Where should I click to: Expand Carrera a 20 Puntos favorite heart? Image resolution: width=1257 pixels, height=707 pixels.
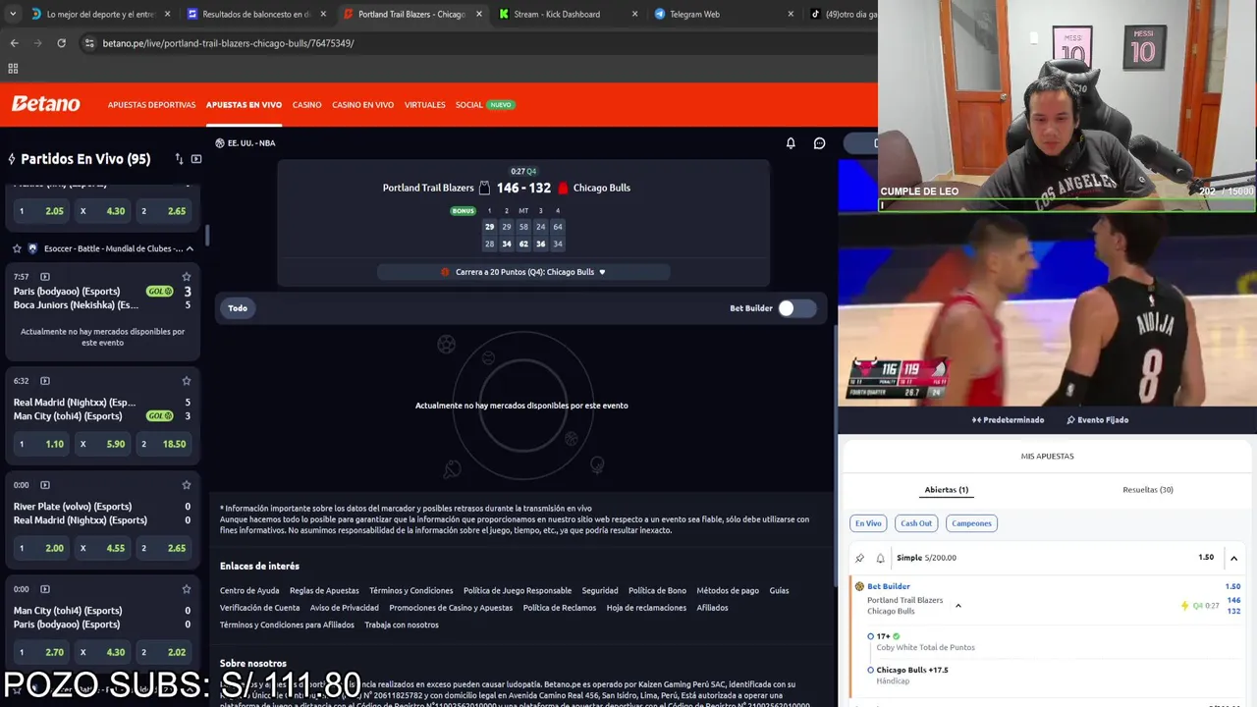[602, 272]
